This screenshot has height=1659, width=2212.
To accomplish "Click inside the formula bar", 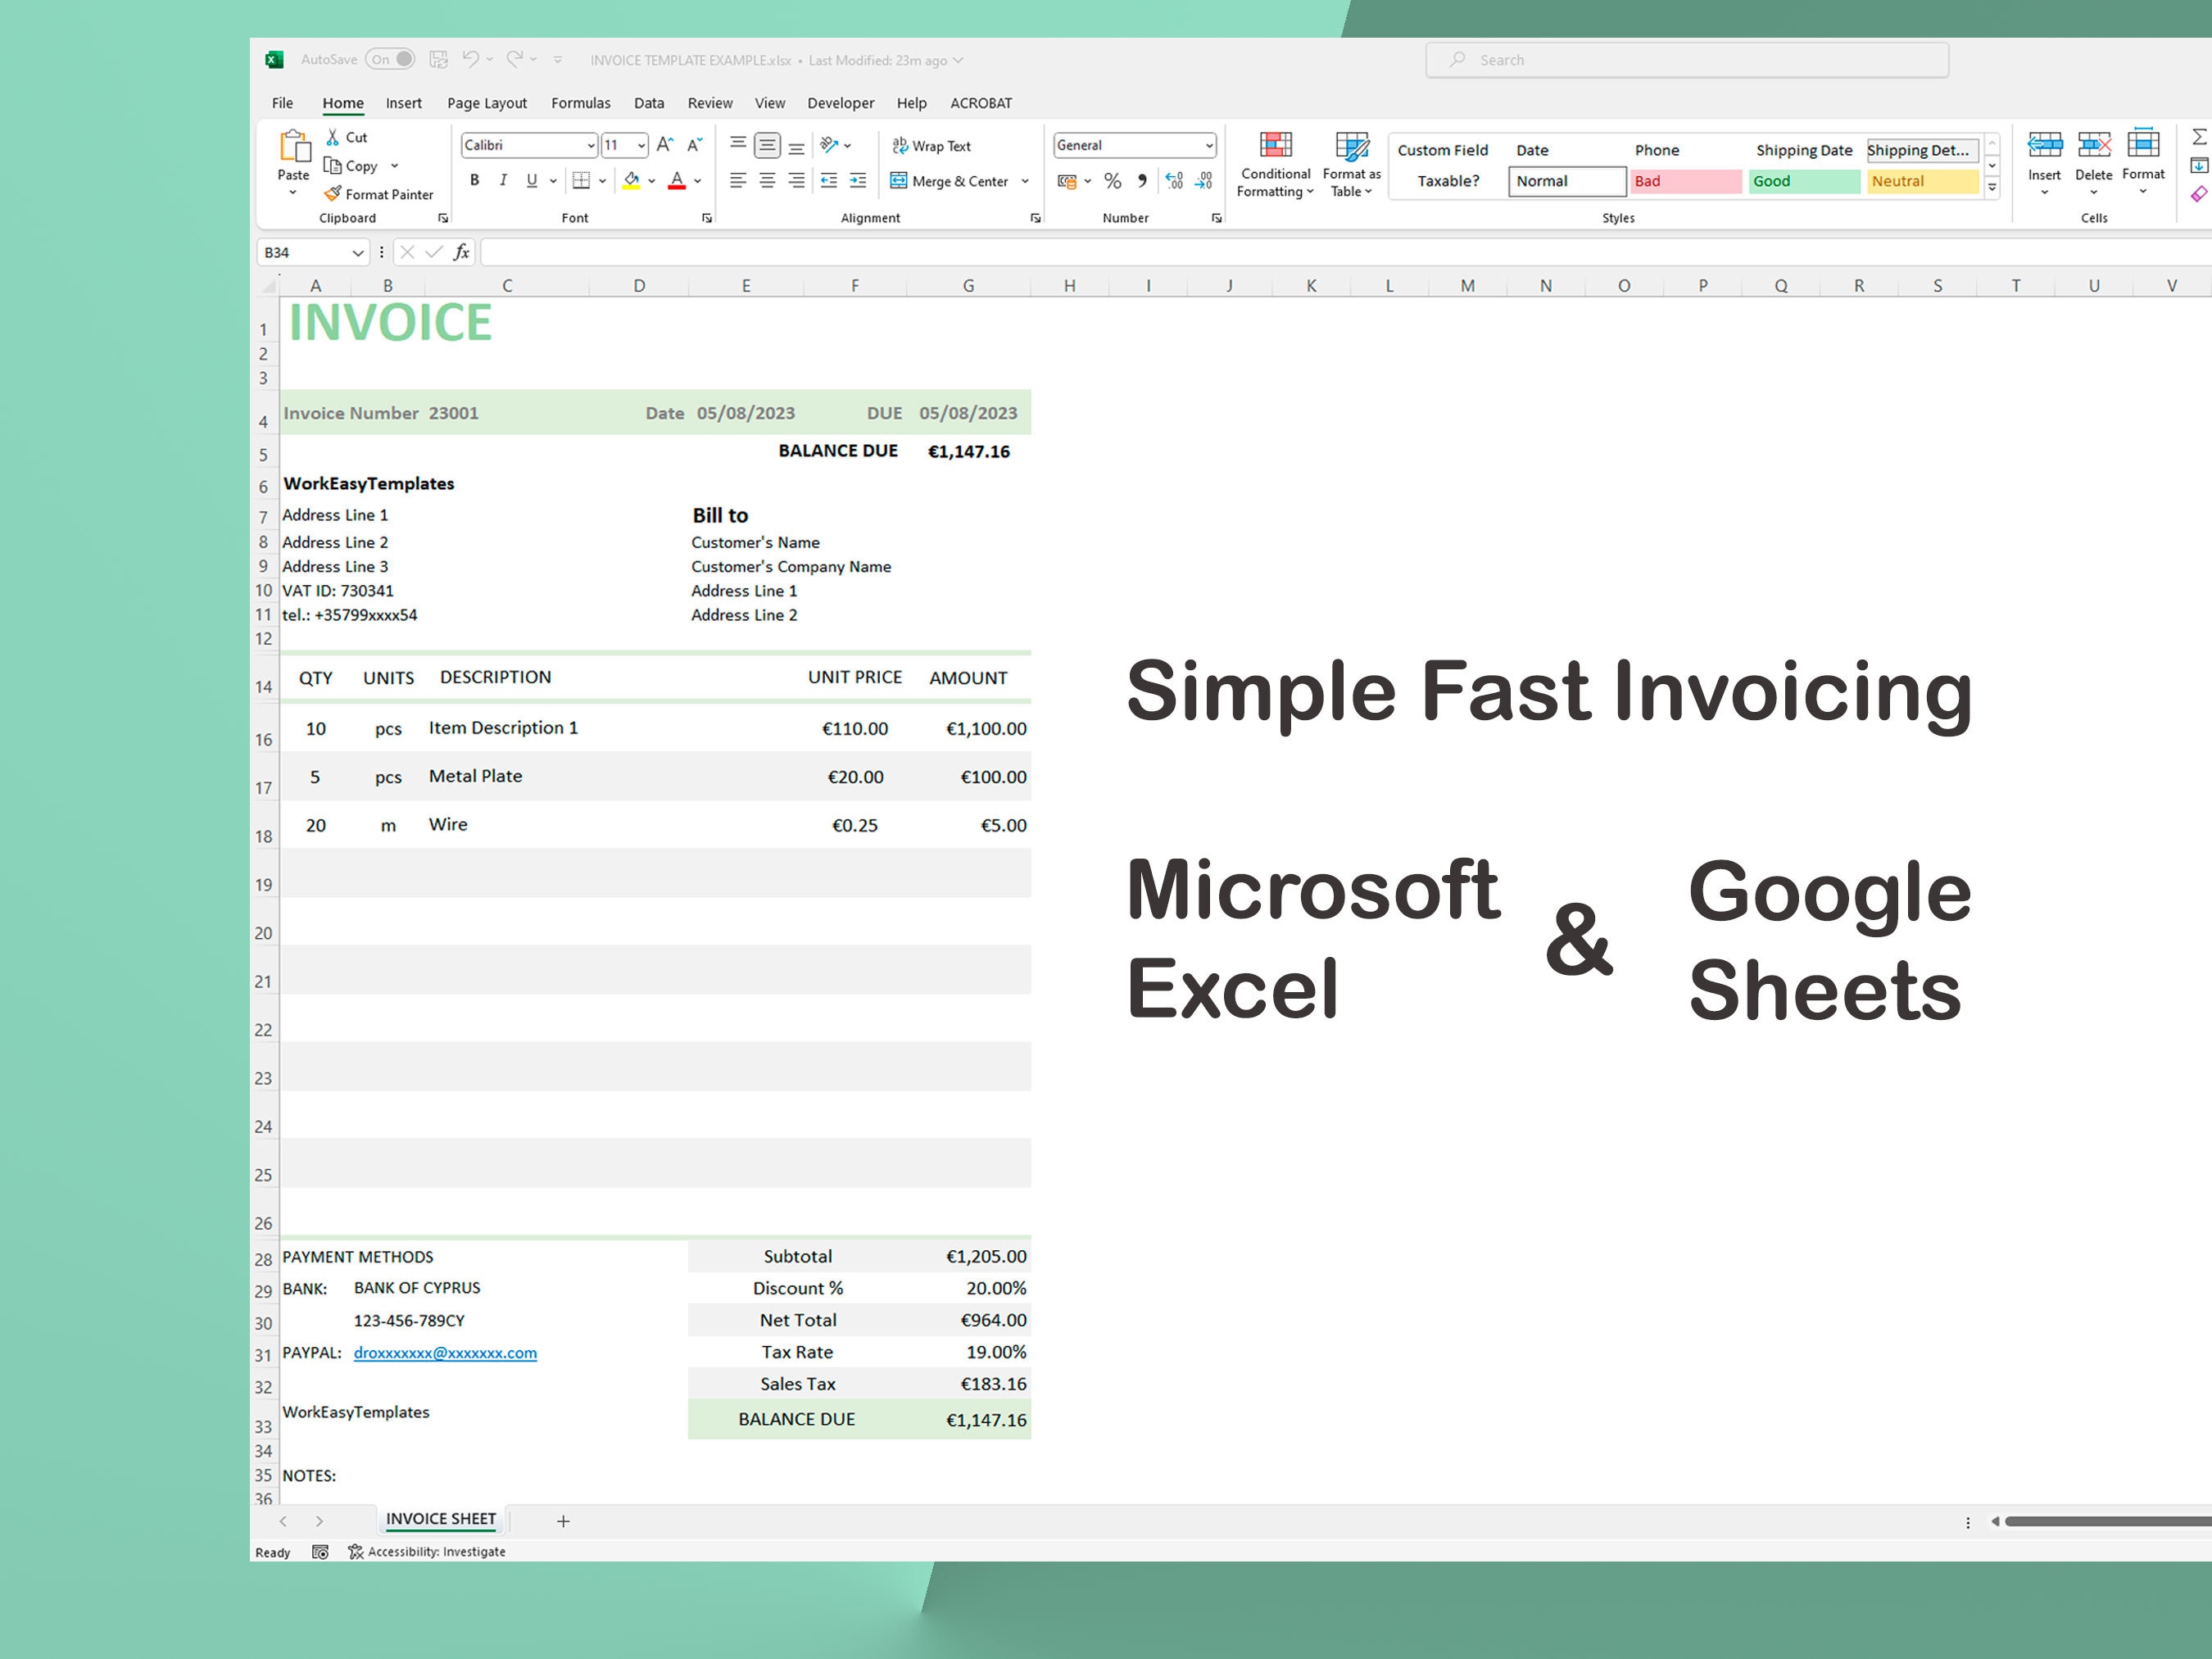I will point(900,252).
